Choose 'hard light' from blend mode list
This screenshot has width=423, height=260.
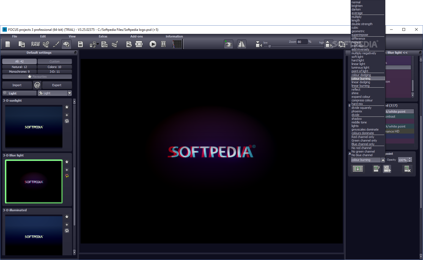tap(358, 60)
